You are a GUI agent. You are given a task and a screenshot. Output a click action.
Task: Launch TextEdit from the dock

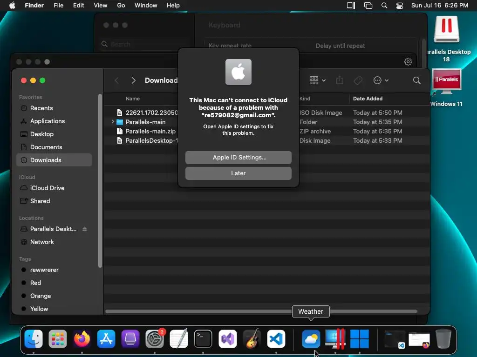click(179, 338)
